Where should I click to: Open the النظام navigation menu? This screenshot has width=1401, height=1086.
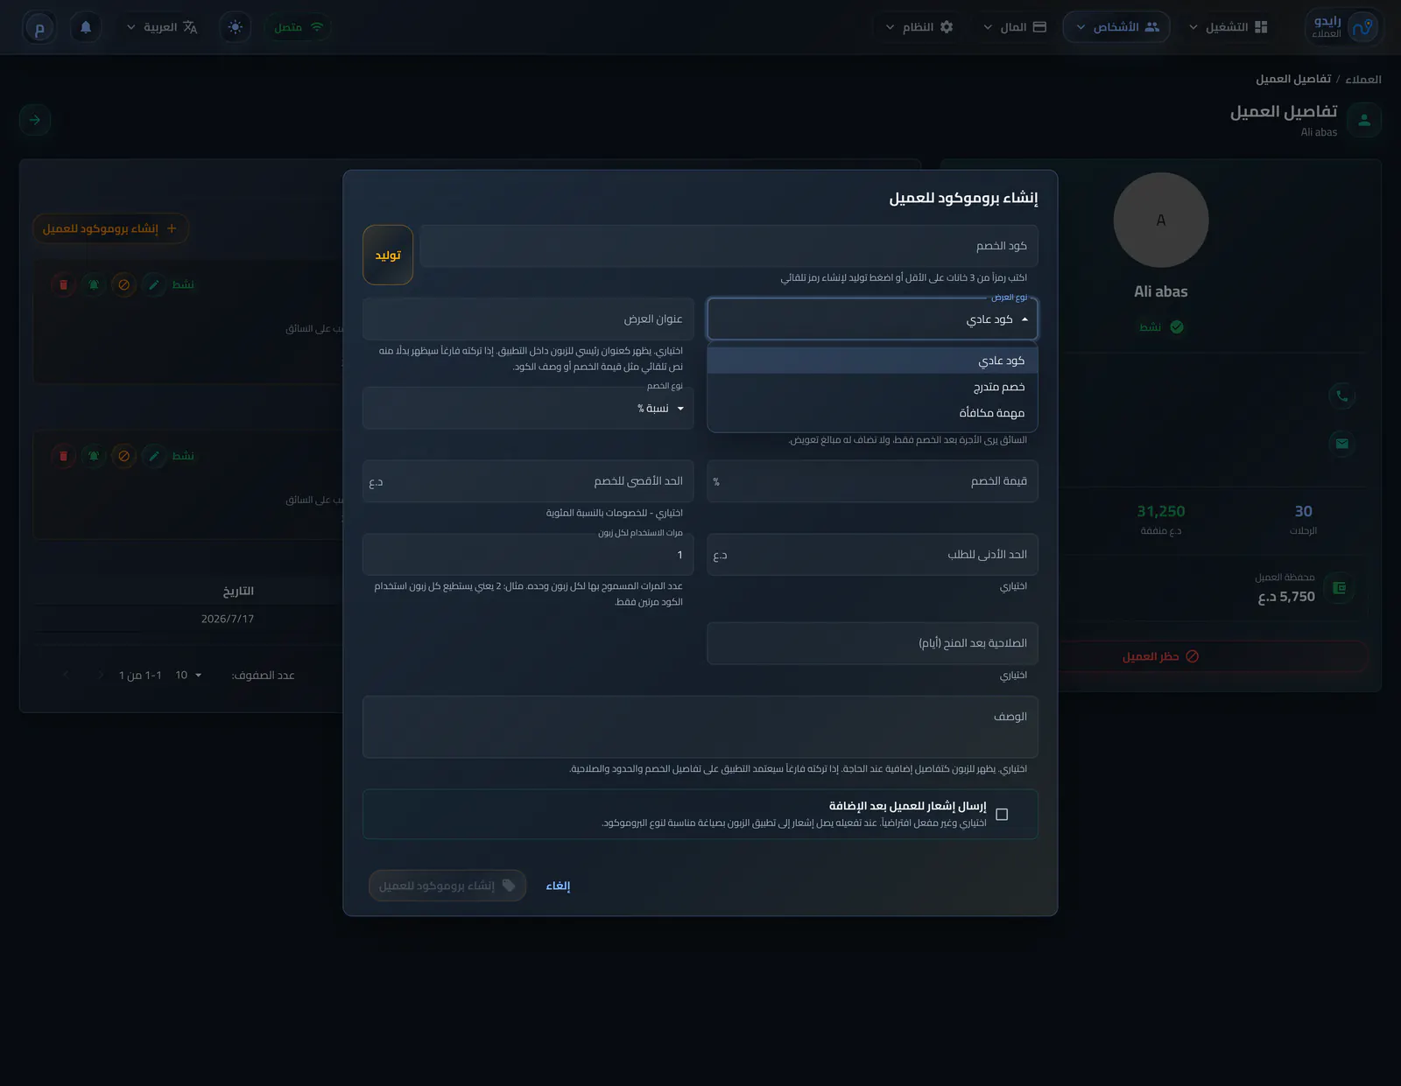click(918, 27)
